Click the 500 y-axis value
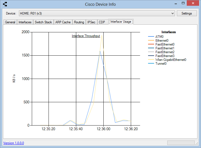Viewport: 201px width, 148px height. click(26, 102)
